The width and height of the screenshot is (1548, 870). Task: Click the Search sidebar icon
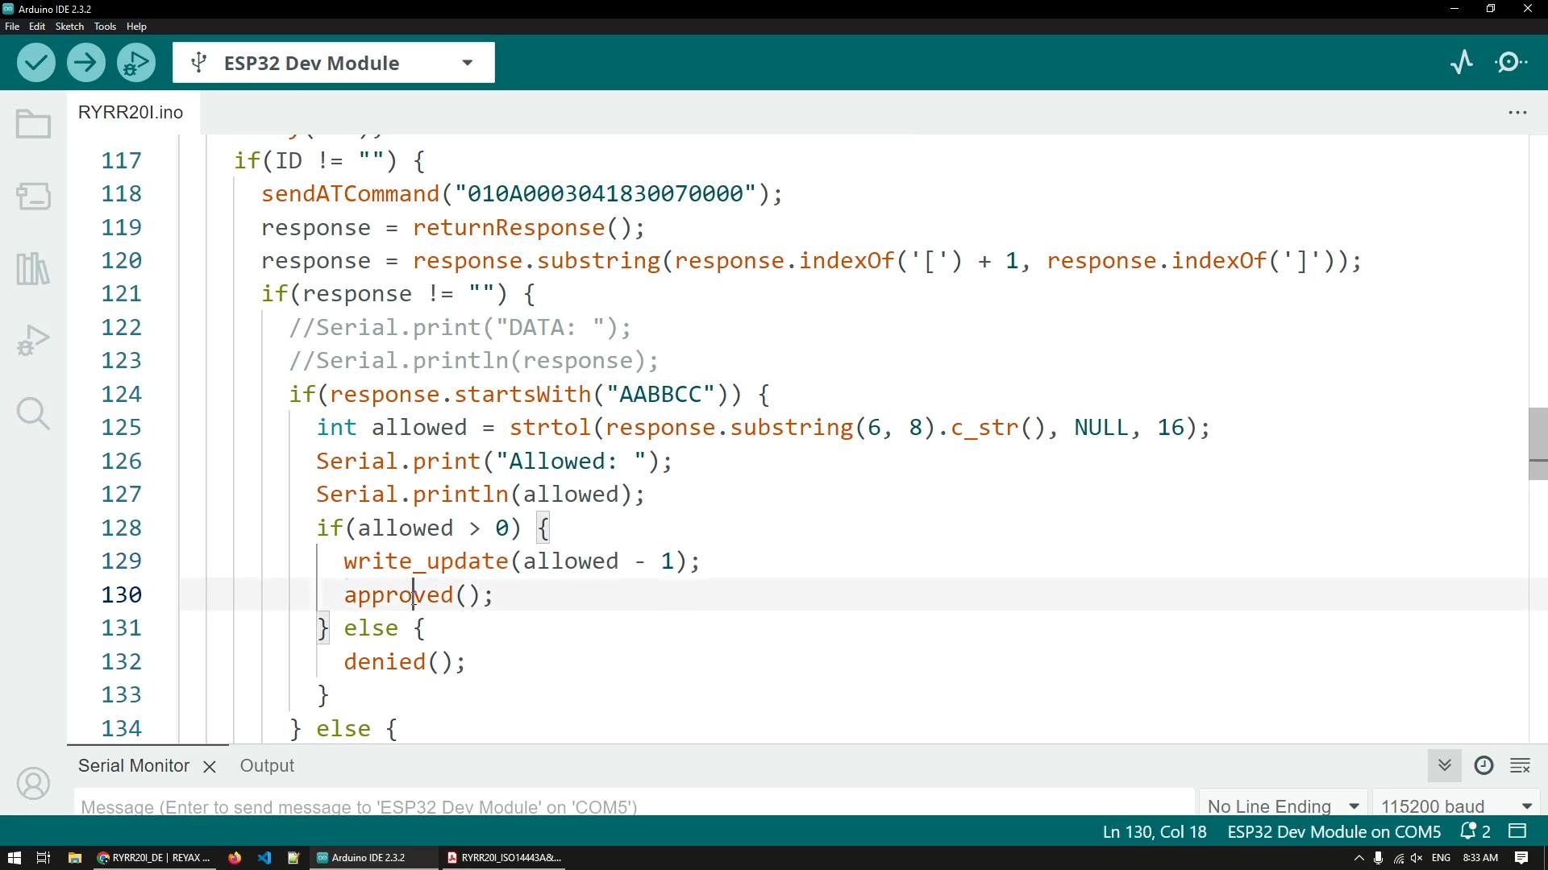(34, 413)
